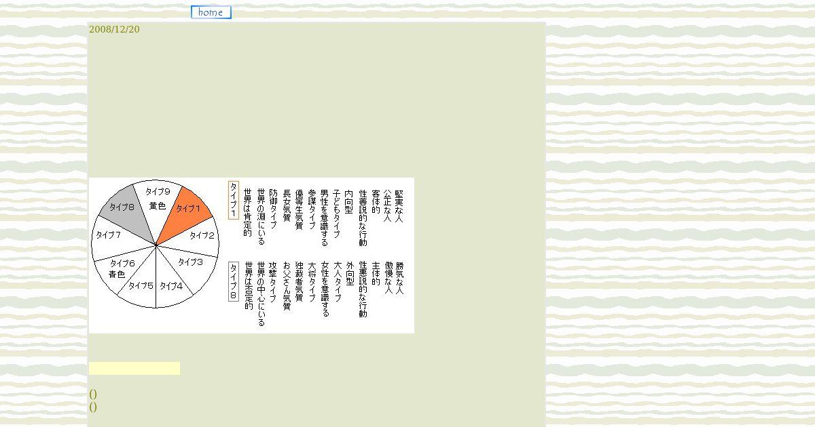815x427 pixels.
Task: Click the vertical text 子どもタイプ
Action: click(337, 213)
